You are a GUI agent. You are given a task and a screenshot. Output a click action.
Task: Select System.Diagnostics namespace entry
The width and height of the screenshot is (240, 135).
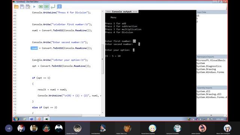pyautogui.click(x=209, y=66)
